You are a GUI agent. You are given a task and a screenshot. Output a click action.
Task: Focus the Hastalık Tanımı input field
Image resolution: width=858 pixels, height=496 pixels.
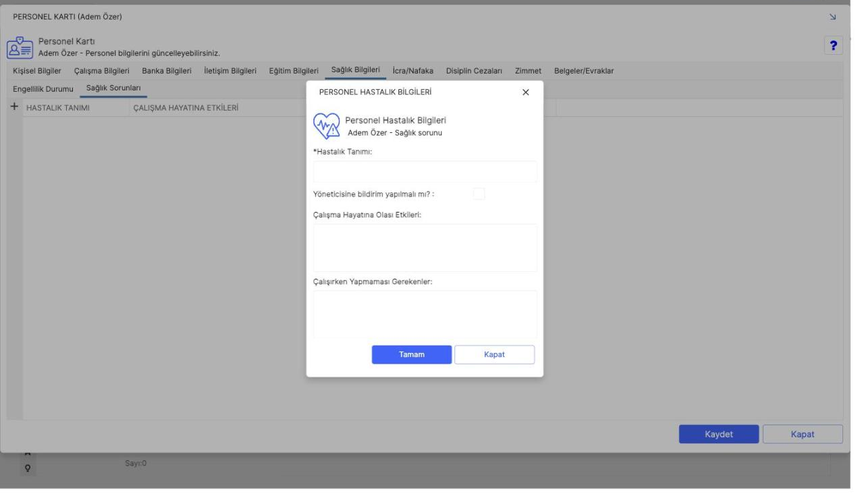tap(425, 171)
